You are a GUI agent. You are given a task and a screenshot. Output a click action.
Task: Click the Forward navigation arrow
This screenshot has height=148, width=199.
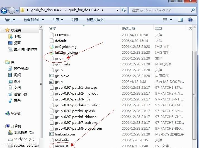click(12, 10)
